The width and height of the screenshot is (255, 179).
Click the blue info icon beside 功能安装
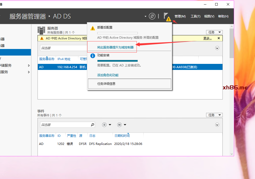[x=93, y=56]
